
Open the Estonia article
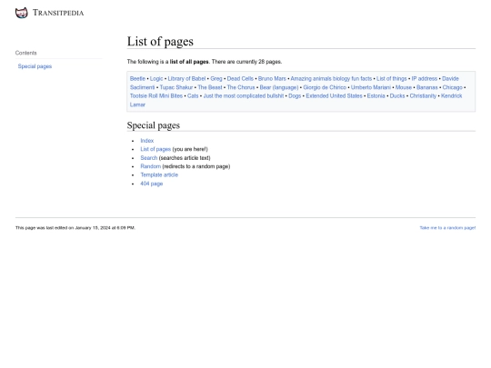click(376, 95)
